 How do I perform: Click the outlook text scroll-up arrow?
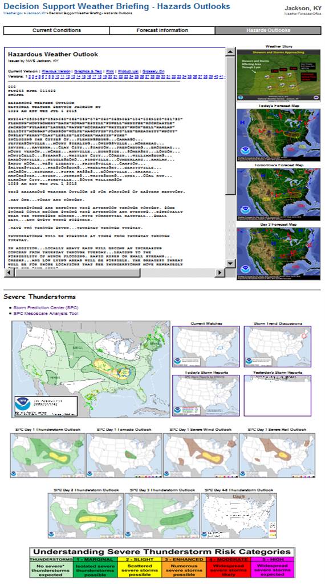pos(231,52)
